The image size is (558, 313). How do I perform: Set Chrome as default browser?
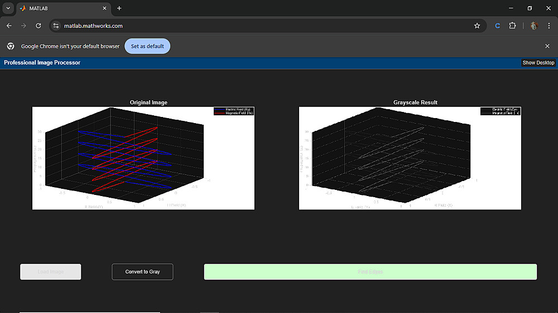(147, 46)
